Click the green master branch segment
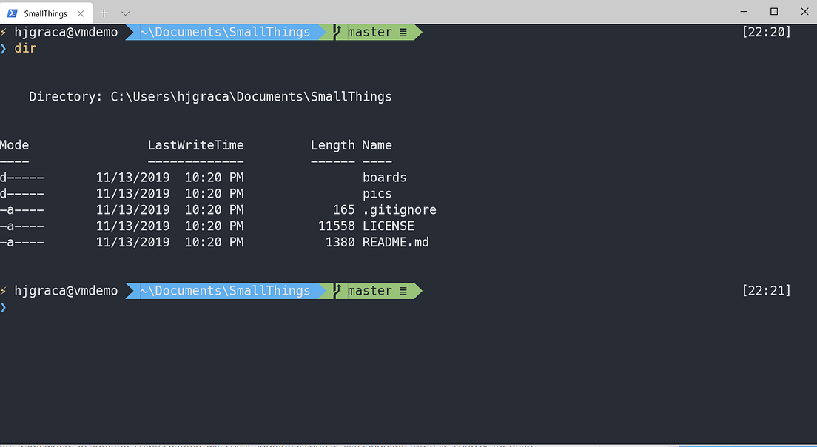The height and width of the screenshot is (447, 817). pos(370,32)
